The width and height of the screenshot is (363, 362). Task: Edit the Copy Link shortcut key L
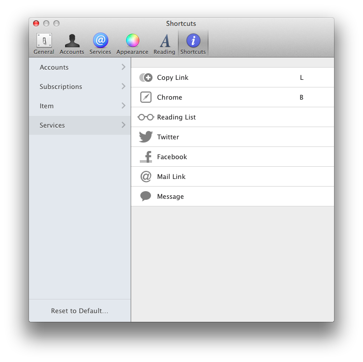point(301,78)
